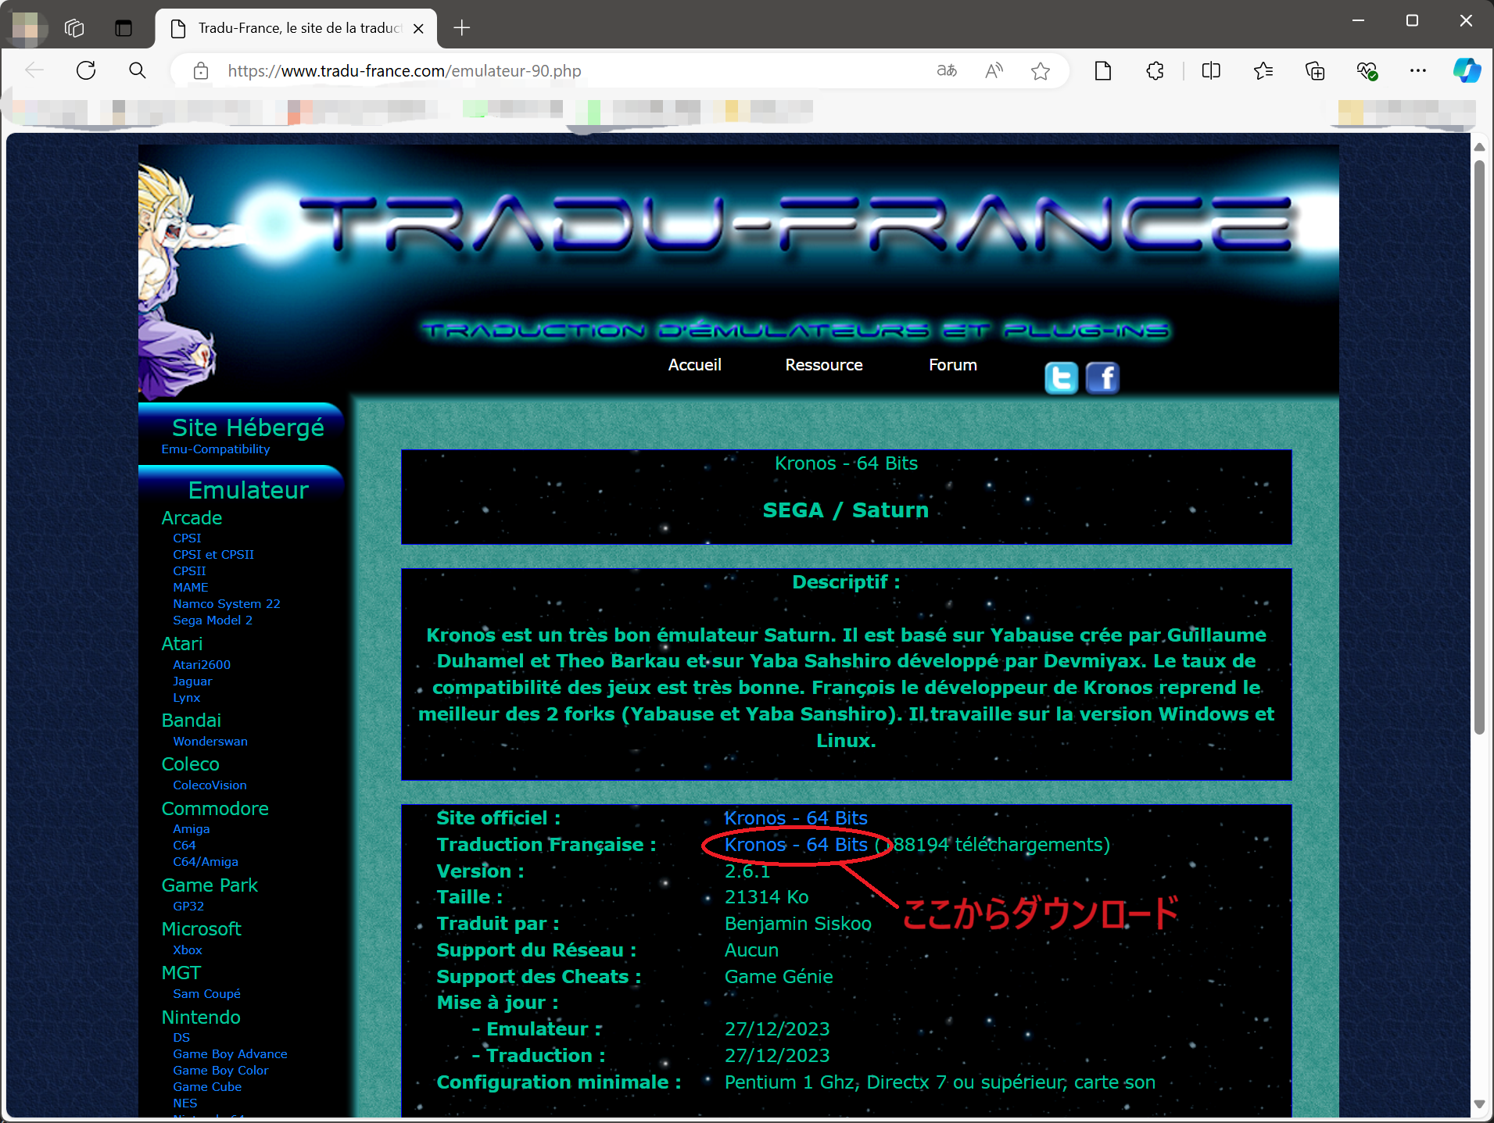Open the Tab actions menu icon

(x=124, y=28)
